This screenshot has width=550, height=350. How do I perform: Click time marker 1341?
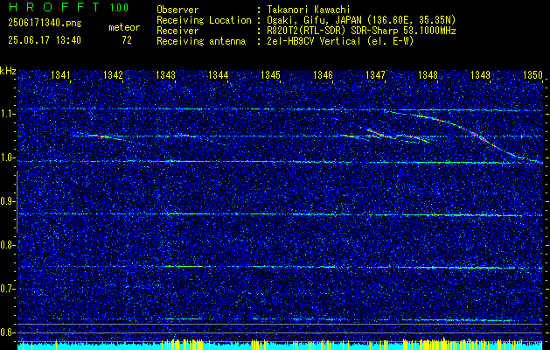pyautogui.click(x=60, y=74)
